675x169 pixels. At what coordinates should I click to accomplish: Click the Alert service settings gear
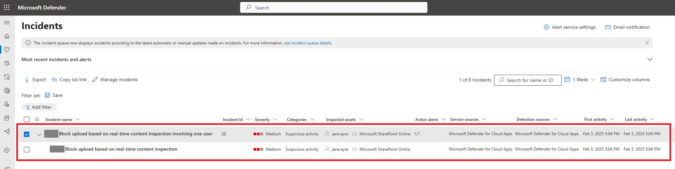point(546,27)
